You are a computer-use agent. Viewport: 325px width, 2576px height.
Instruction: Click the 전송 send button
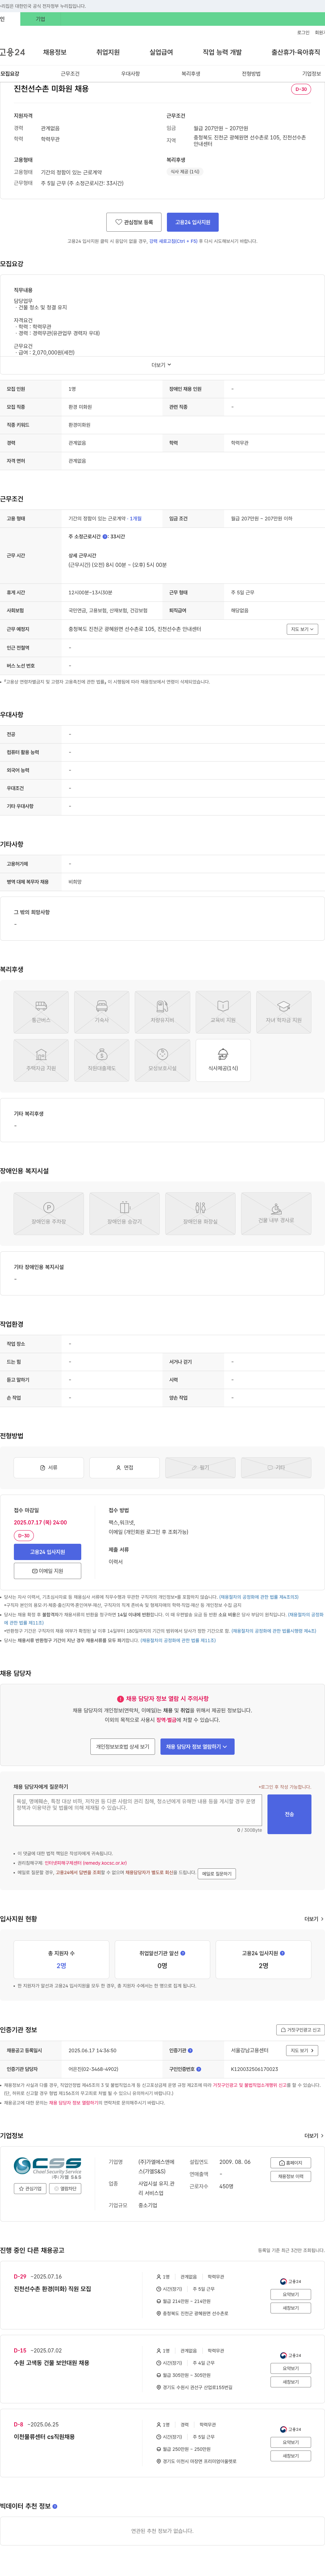pos(289,1814)
